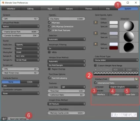This screenshot has height=121, width=140.
Task: Open Mixing Buffer 2048 dropdown
Action: click(27, 52)
